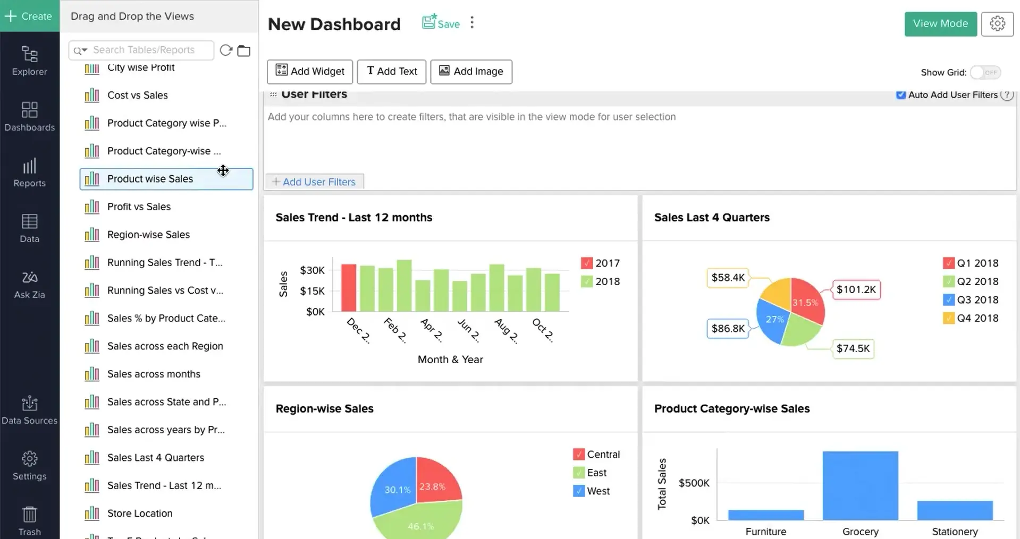Image resolution: width=1020 pixels, height=539 pixels.
Task: Click the View Mode button
Action: coord(940,24)
